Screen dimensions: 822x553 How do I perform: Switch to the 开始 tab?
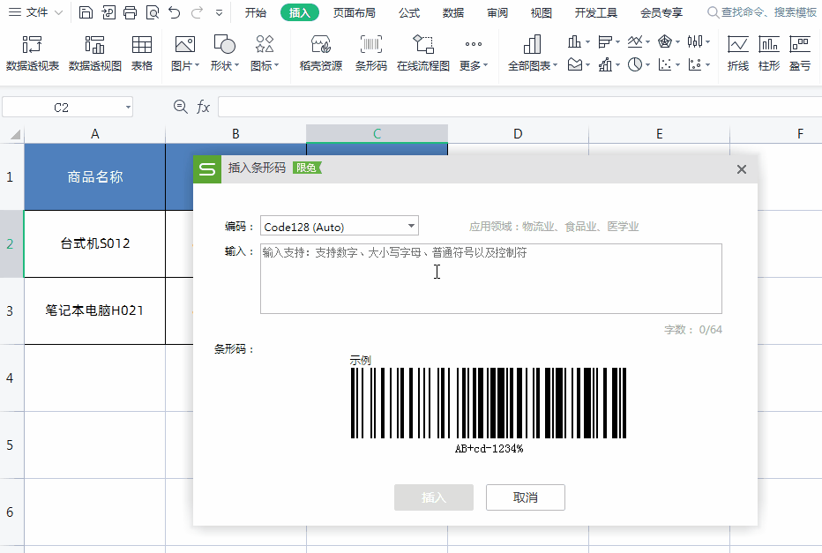click(255, 12)
